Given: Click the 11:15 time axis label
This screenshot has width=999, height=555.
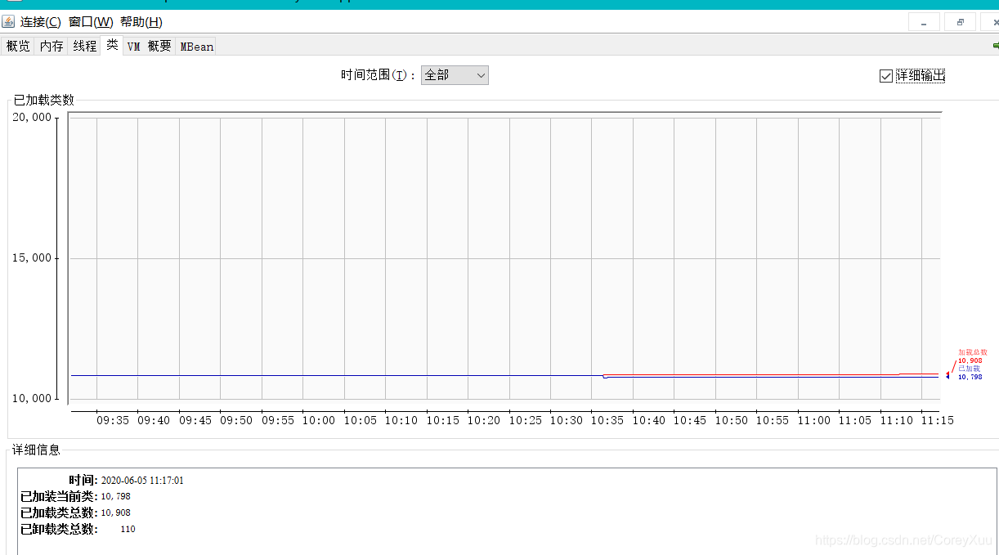Looking at the screenshot, I should [937, 420].
